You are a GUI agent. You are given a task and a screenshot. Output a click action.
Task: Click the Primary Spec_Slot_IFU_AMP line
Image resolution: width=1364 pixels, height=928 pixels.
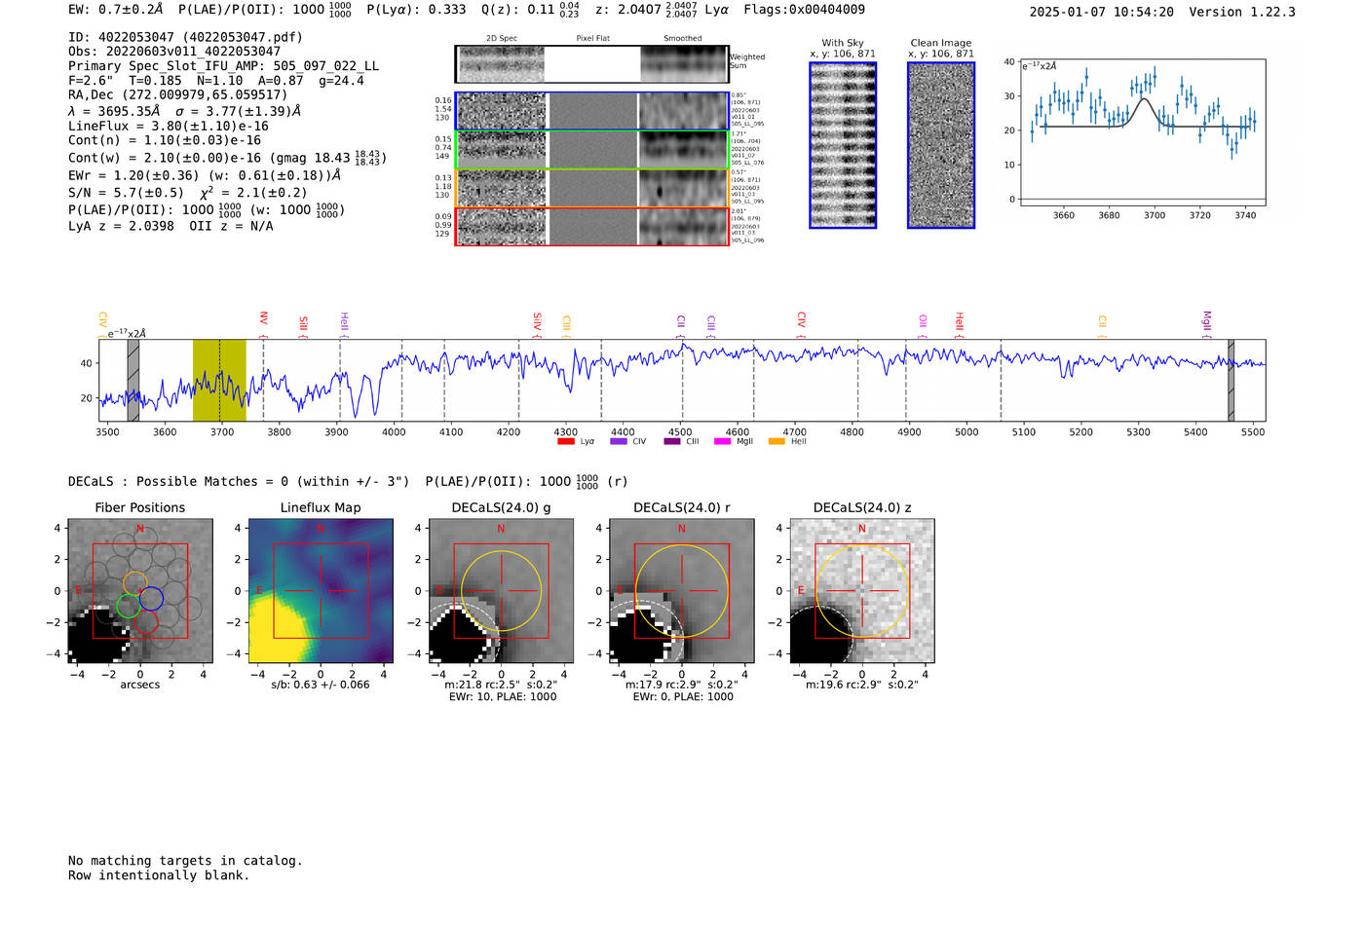[224, 65]
